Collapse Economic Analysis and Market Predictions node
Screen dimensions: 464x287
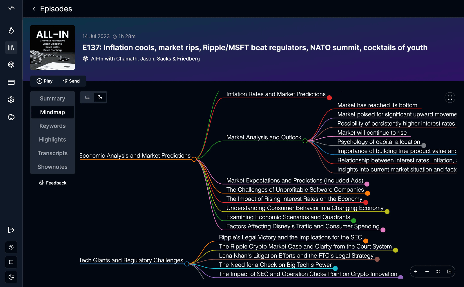point(194,159)
